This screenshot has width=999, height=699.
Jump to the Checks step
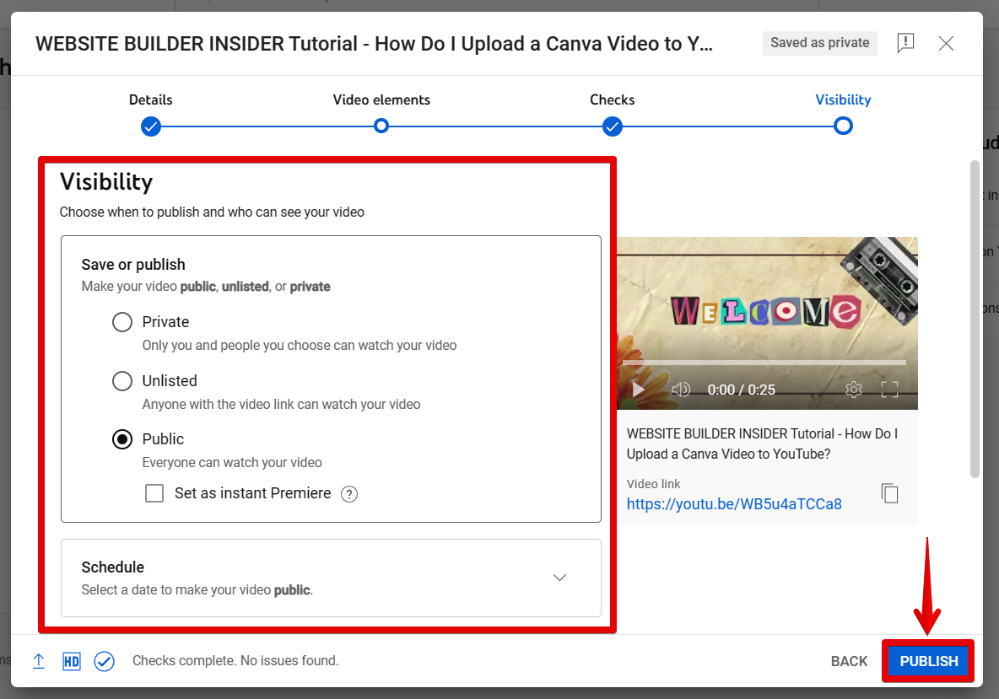pyautogui.click(x=613, y=126)
